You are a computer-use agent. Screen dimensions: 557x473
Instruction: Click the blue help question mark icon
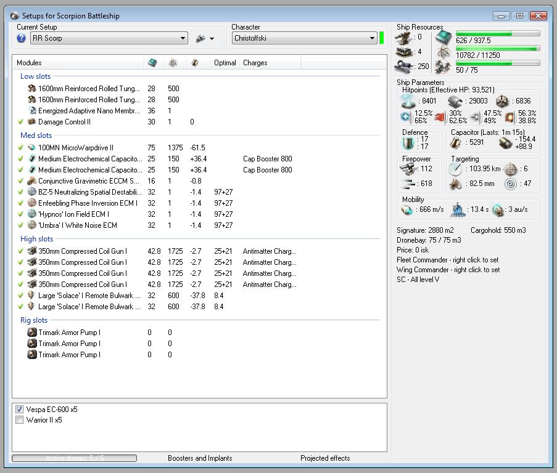click(21, 38)
